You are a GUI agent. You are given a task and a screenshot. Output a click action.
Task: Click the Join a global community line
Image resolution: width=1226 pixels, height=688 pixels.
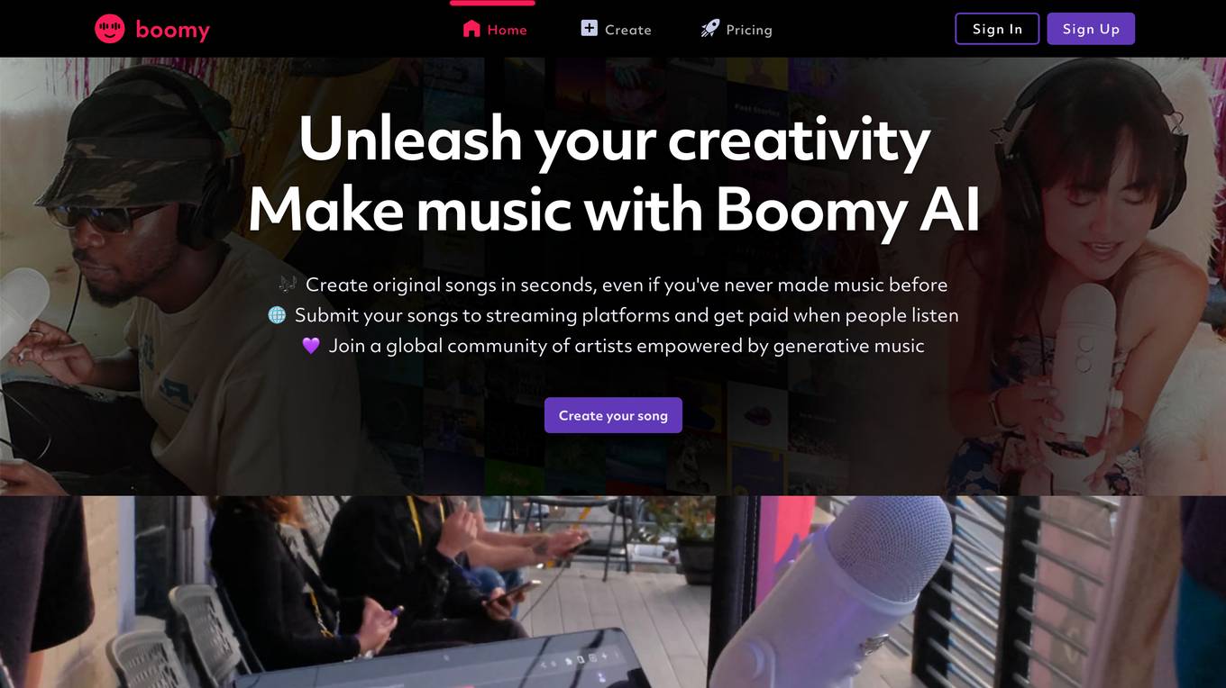pyautogui.click(x=627, y=346)
